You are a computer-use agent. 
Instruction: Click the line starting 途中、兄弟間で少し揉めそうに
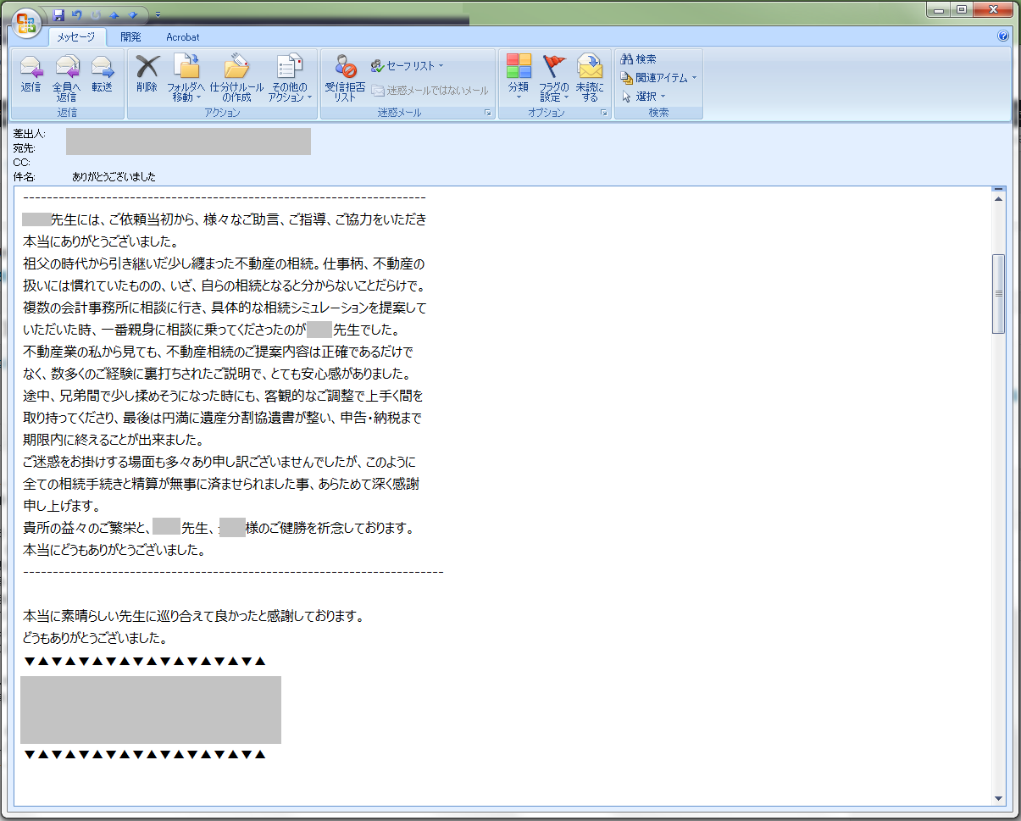point(223,396)
